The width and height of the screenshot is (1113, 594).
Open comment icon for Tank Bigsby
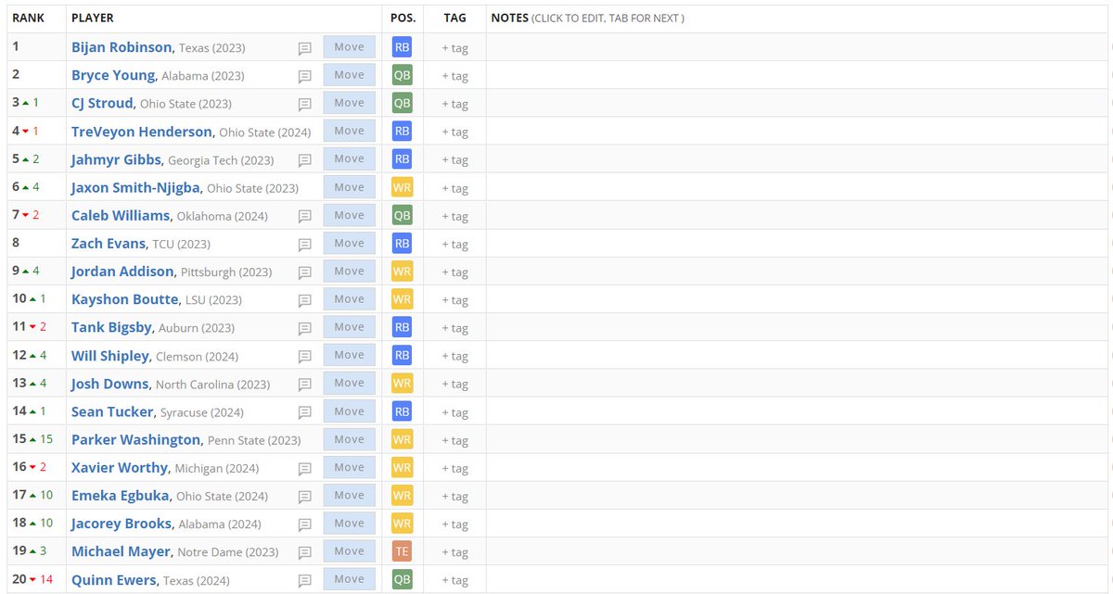(305, 328)
